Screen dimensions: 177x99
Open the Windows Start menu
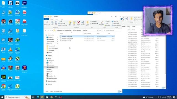click(2, 97)
